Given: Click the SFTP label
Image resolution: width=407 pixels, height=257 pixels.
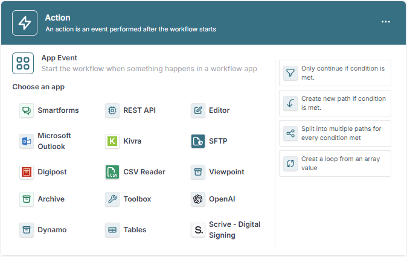Looking at the screenshot, I should pyautogui.click(x=218, y=141).
